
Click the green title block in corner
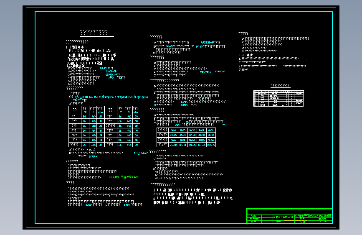(289, 216)
